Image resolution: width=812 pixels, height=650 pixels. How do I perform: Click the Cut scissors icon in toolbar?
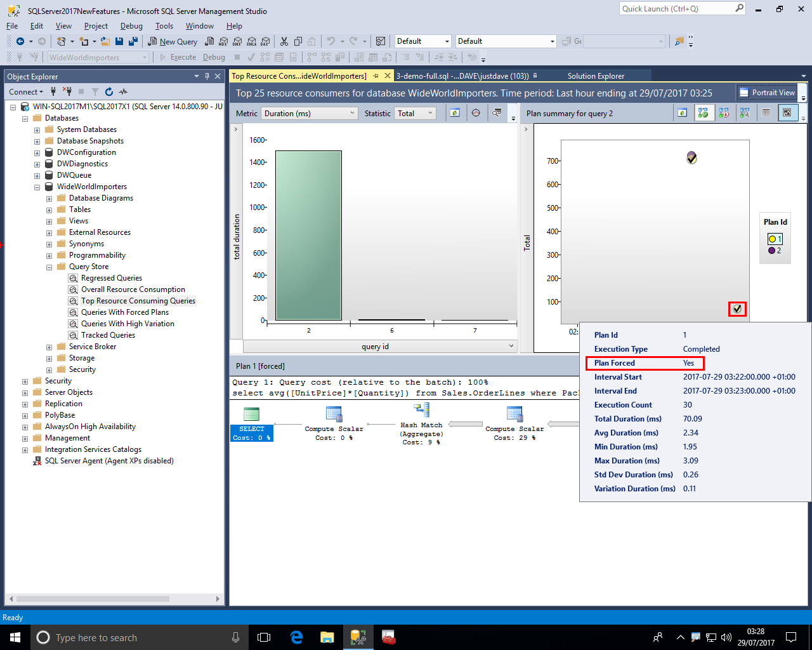point(284,41)
